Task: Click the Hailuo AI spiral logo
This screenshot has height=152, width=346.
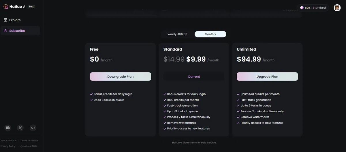Action: 5,7
